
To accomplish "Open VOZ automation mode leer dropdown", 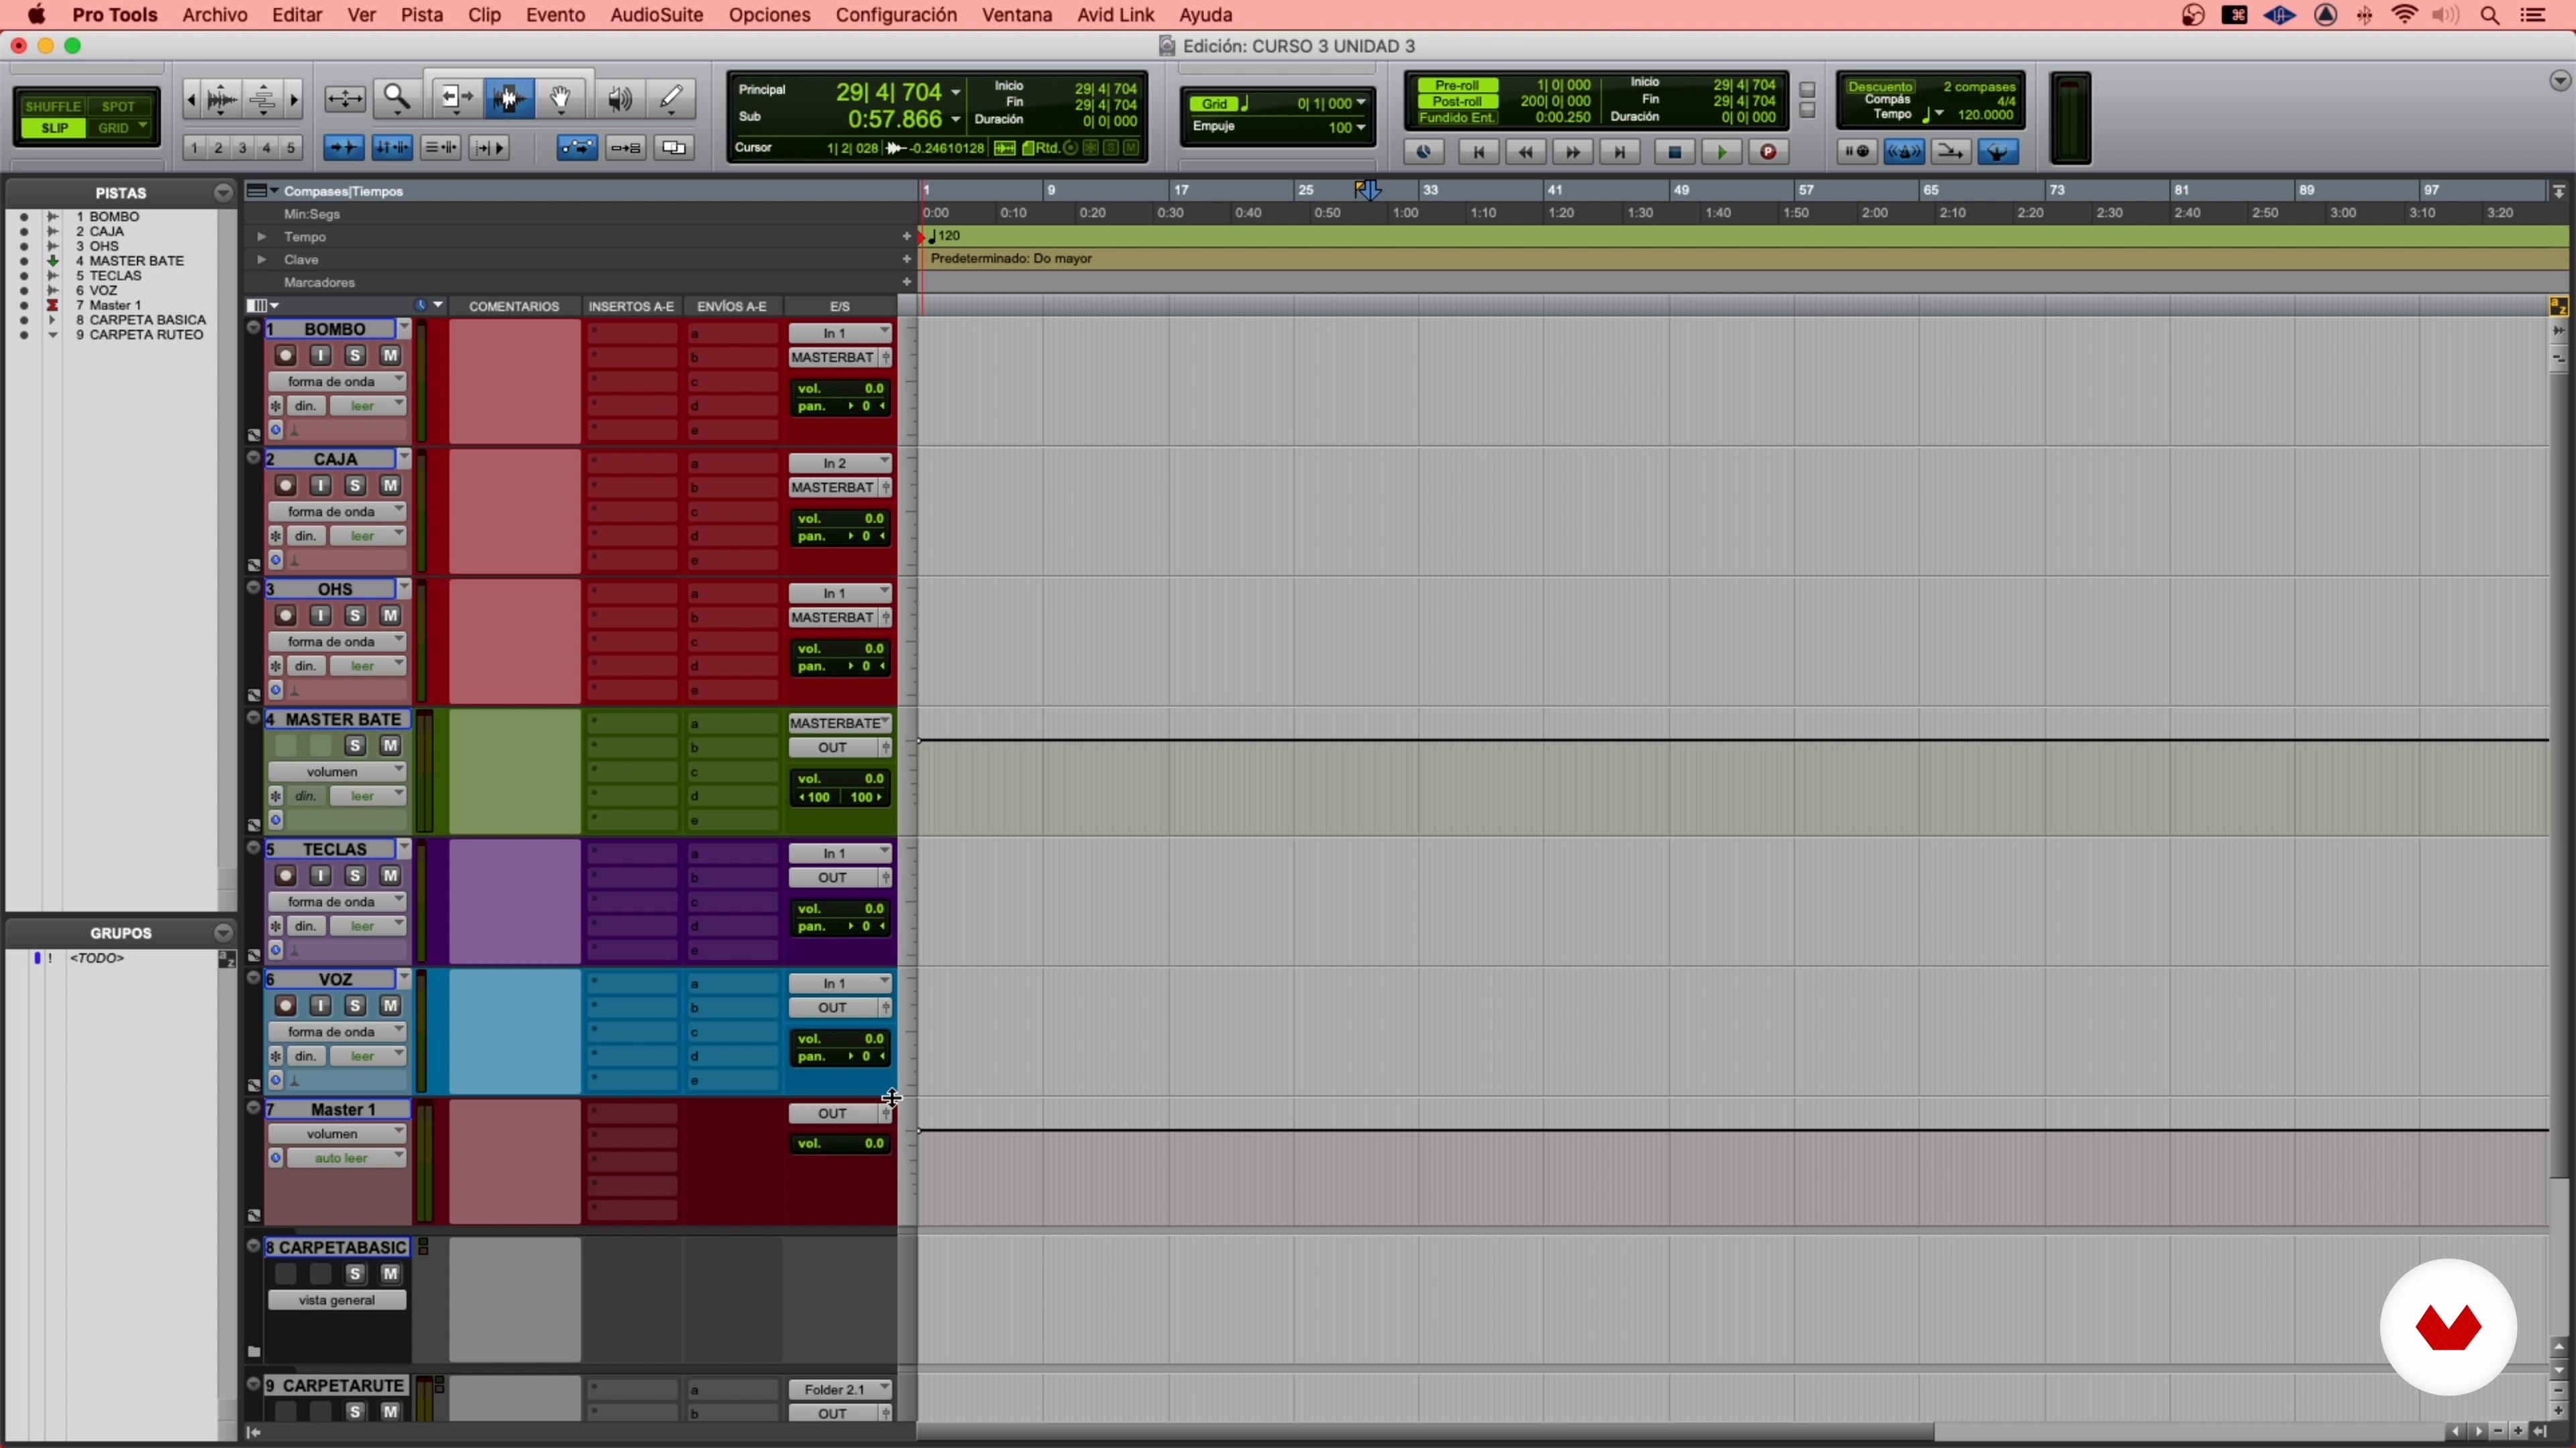I will click(367, 1055).
